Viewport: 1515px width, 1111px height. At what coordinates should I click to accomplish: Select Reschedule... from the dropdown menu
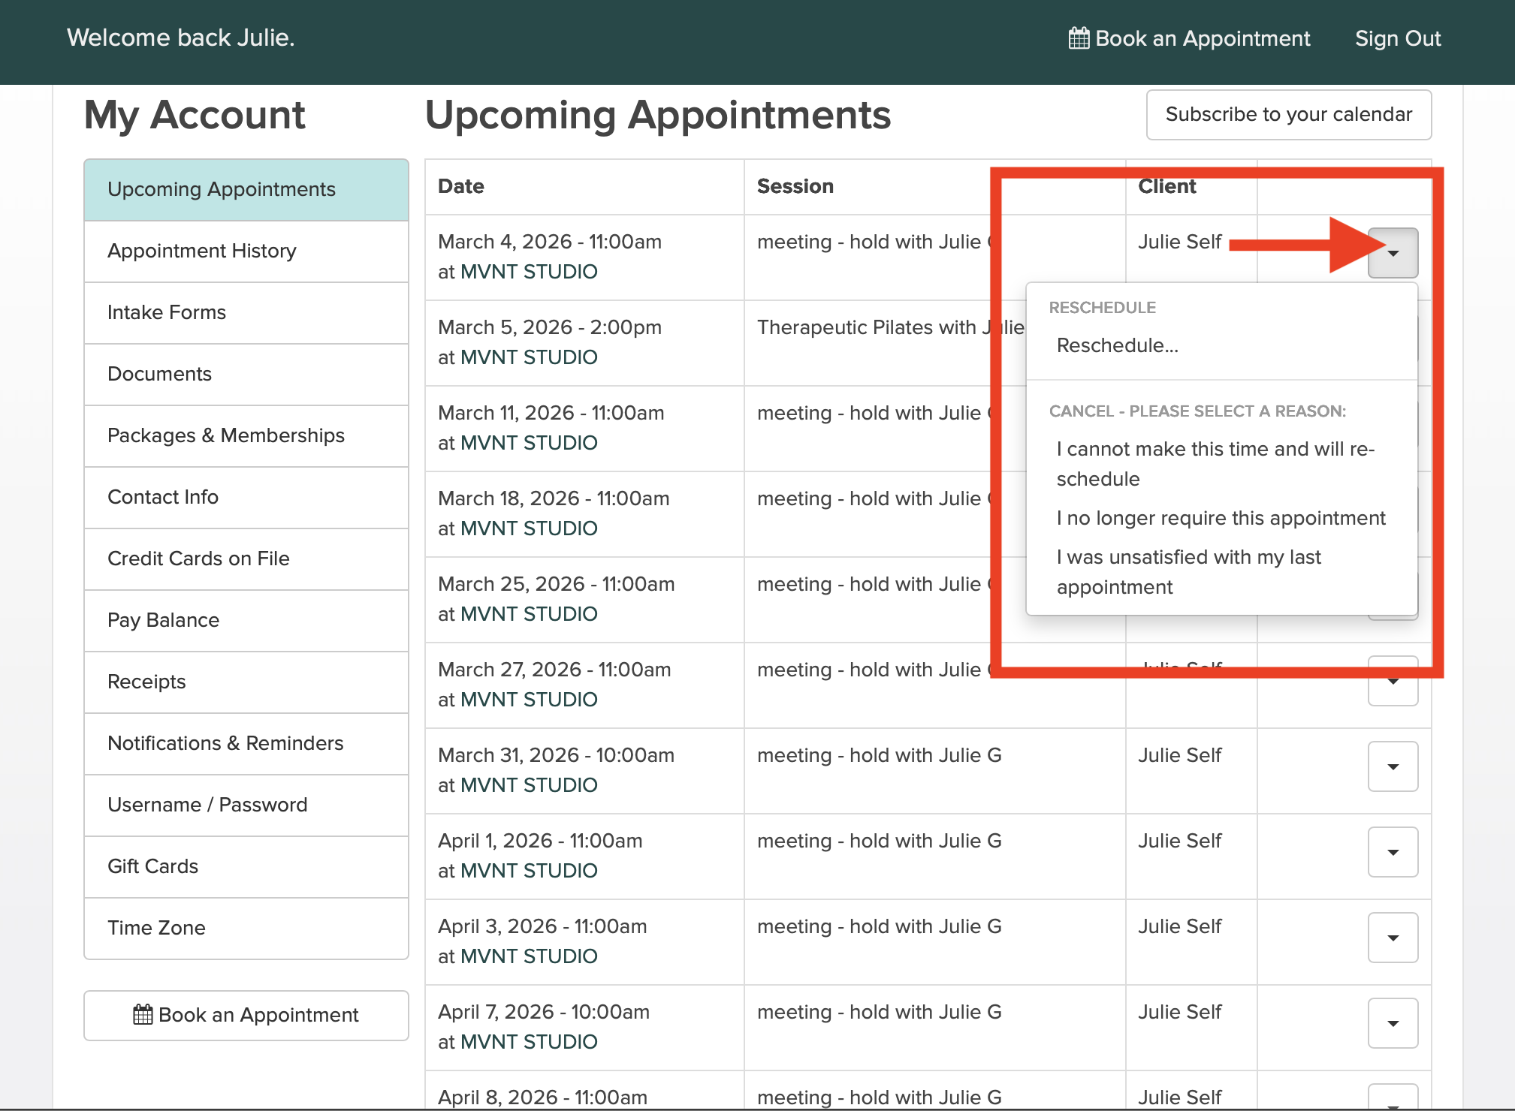tap(1117, 345)
